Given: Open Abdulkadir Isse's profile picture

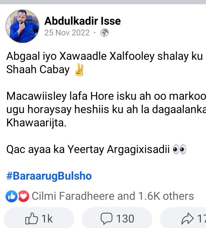Looking at the screenshot, I should point(22,26).
